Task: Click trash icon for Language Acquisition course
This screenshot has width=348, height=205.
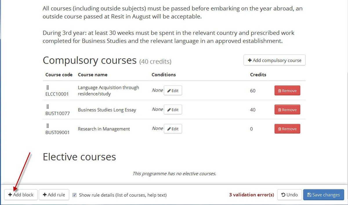Action: [x=280, y=91]
